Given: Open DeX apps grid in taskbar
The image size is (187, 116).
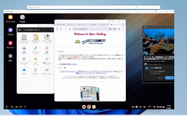Looking at the screenshot, I should coord(6,107).
